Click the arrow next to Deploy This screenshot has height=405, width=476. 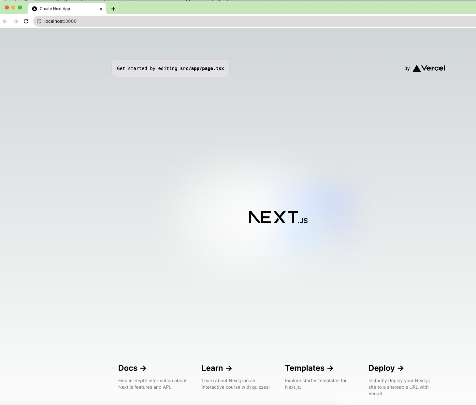pyautogui.click(x=401, y=368)
